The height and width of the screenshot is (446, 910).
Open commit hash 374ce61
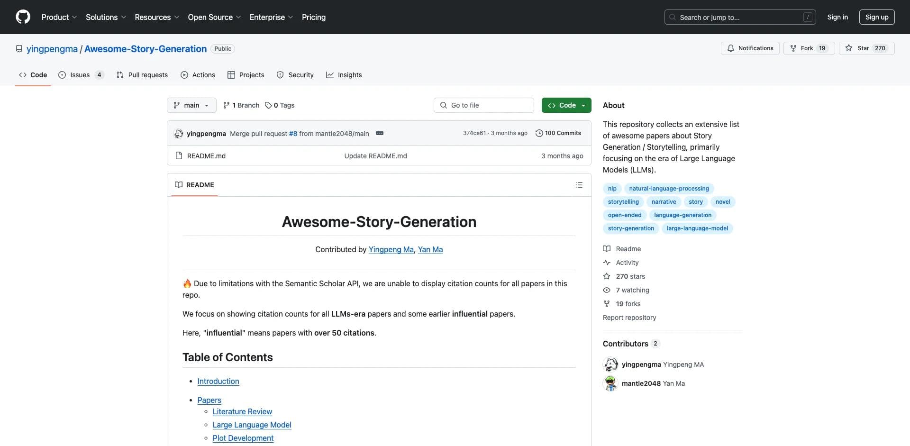(474, 133)
